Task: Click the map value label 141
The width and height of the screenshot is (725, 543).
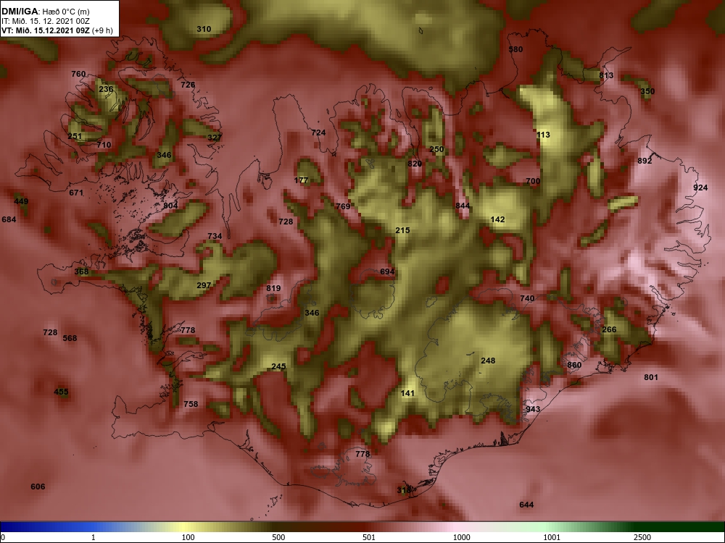Action: 407,393
